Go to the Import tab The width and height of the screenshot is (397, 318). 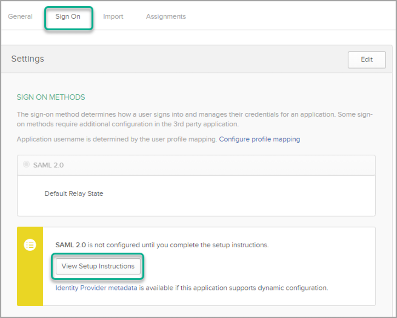click(113, 17)
